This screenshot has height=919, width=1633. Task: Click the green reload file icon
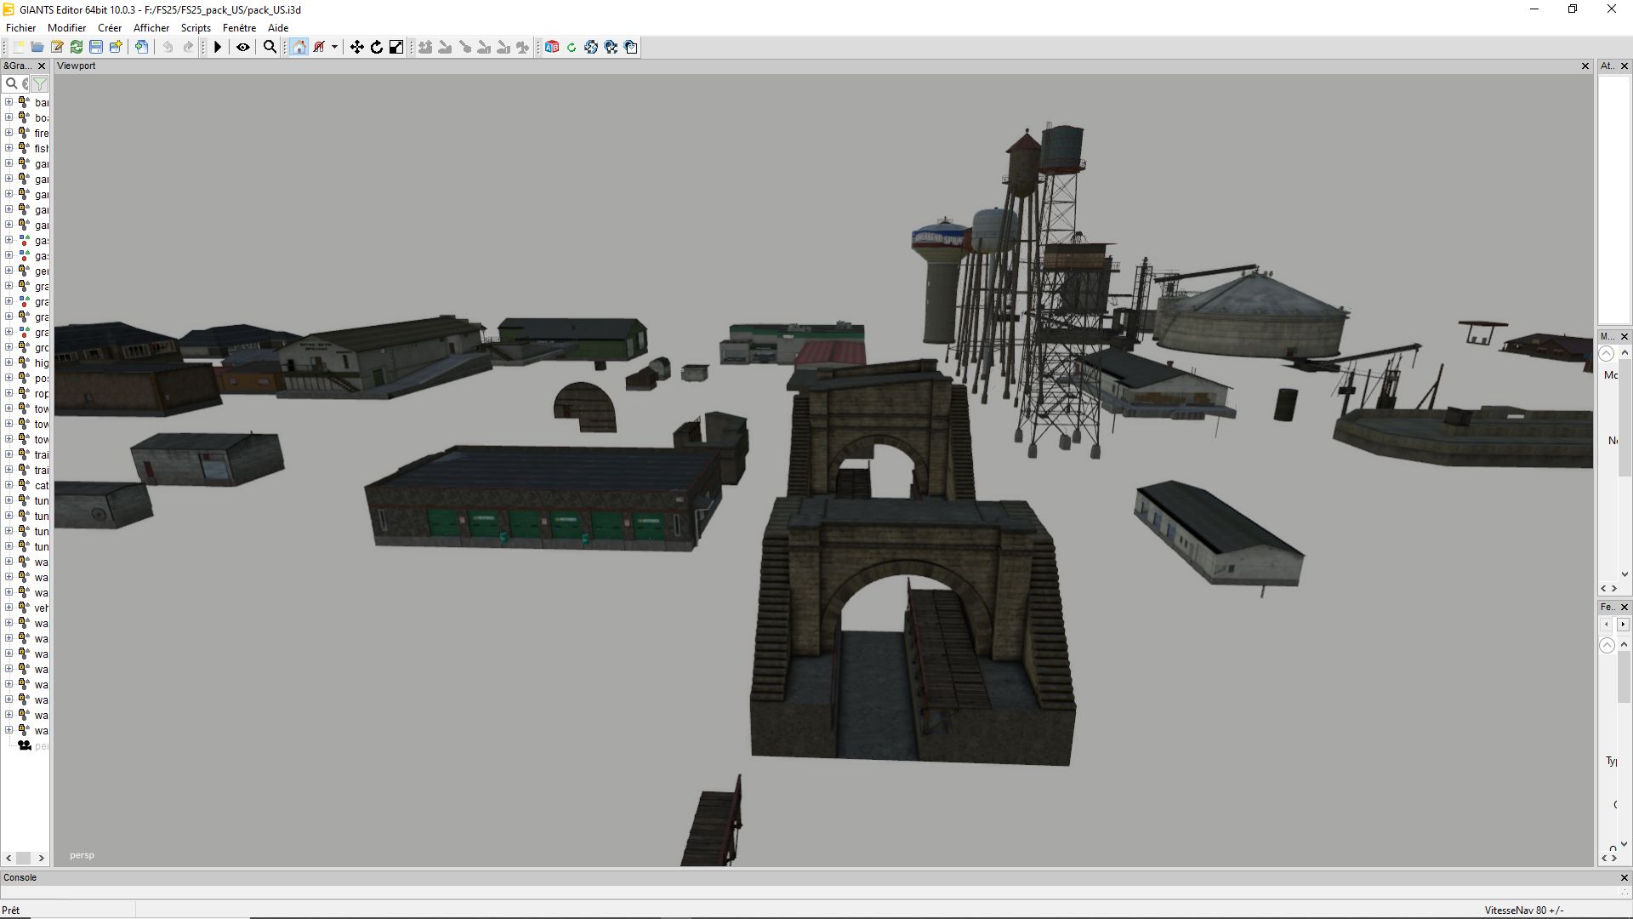(77, 47)
